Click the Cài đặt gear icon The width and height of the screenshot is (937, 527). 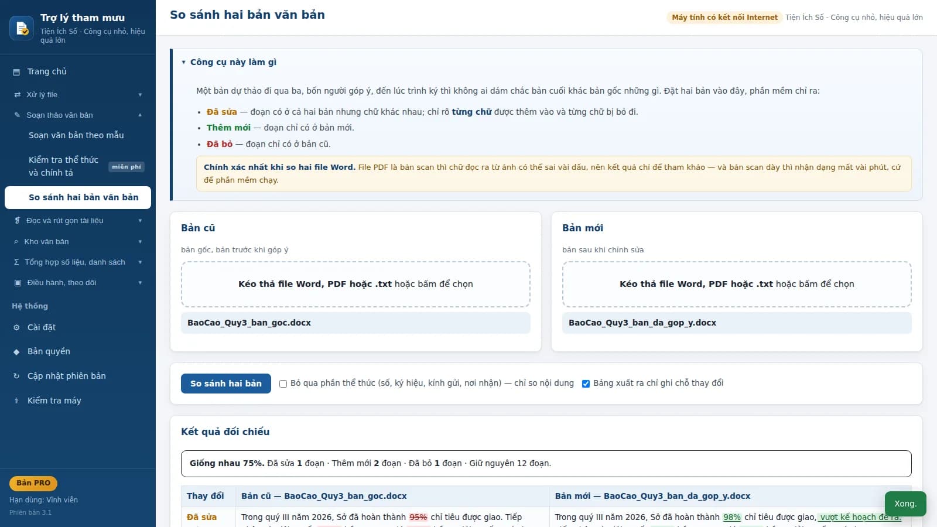16,328
